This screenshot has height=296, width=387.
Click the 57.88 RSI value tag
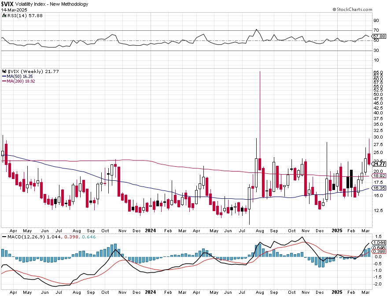click(379, 36)
